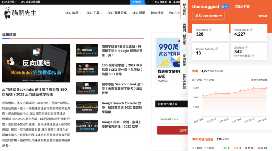Toggle the 1-3 green legend swatch

[224, 148]
